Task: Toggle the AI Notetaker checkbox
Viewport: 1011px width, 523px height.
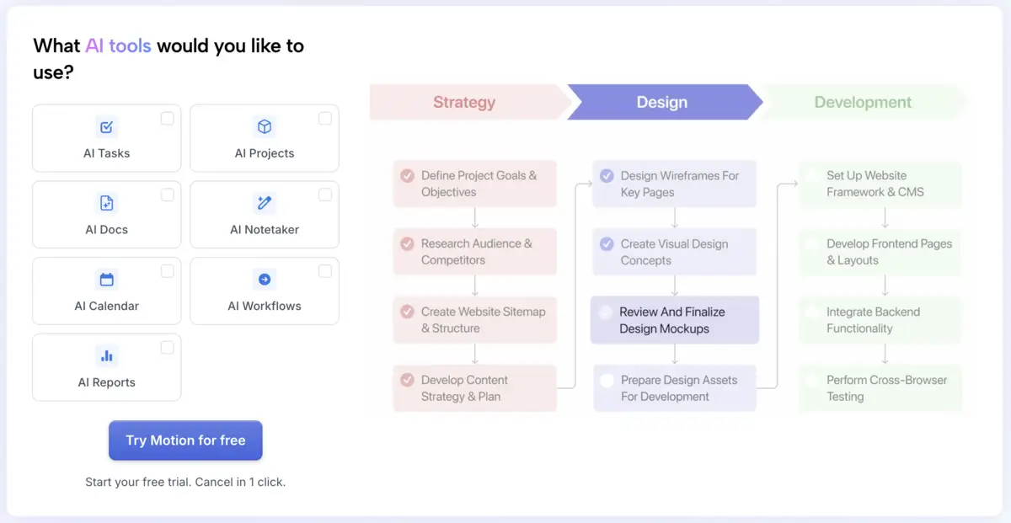Action: click(x=324, y=195)
